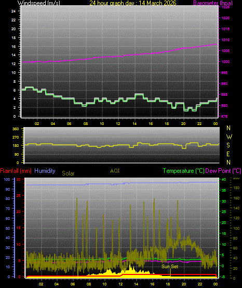Click 24 on the windspeed axis

tap(14, 11)
